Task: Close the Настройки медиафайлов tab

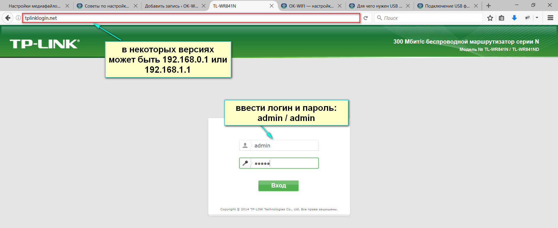Action: (67, 6)
